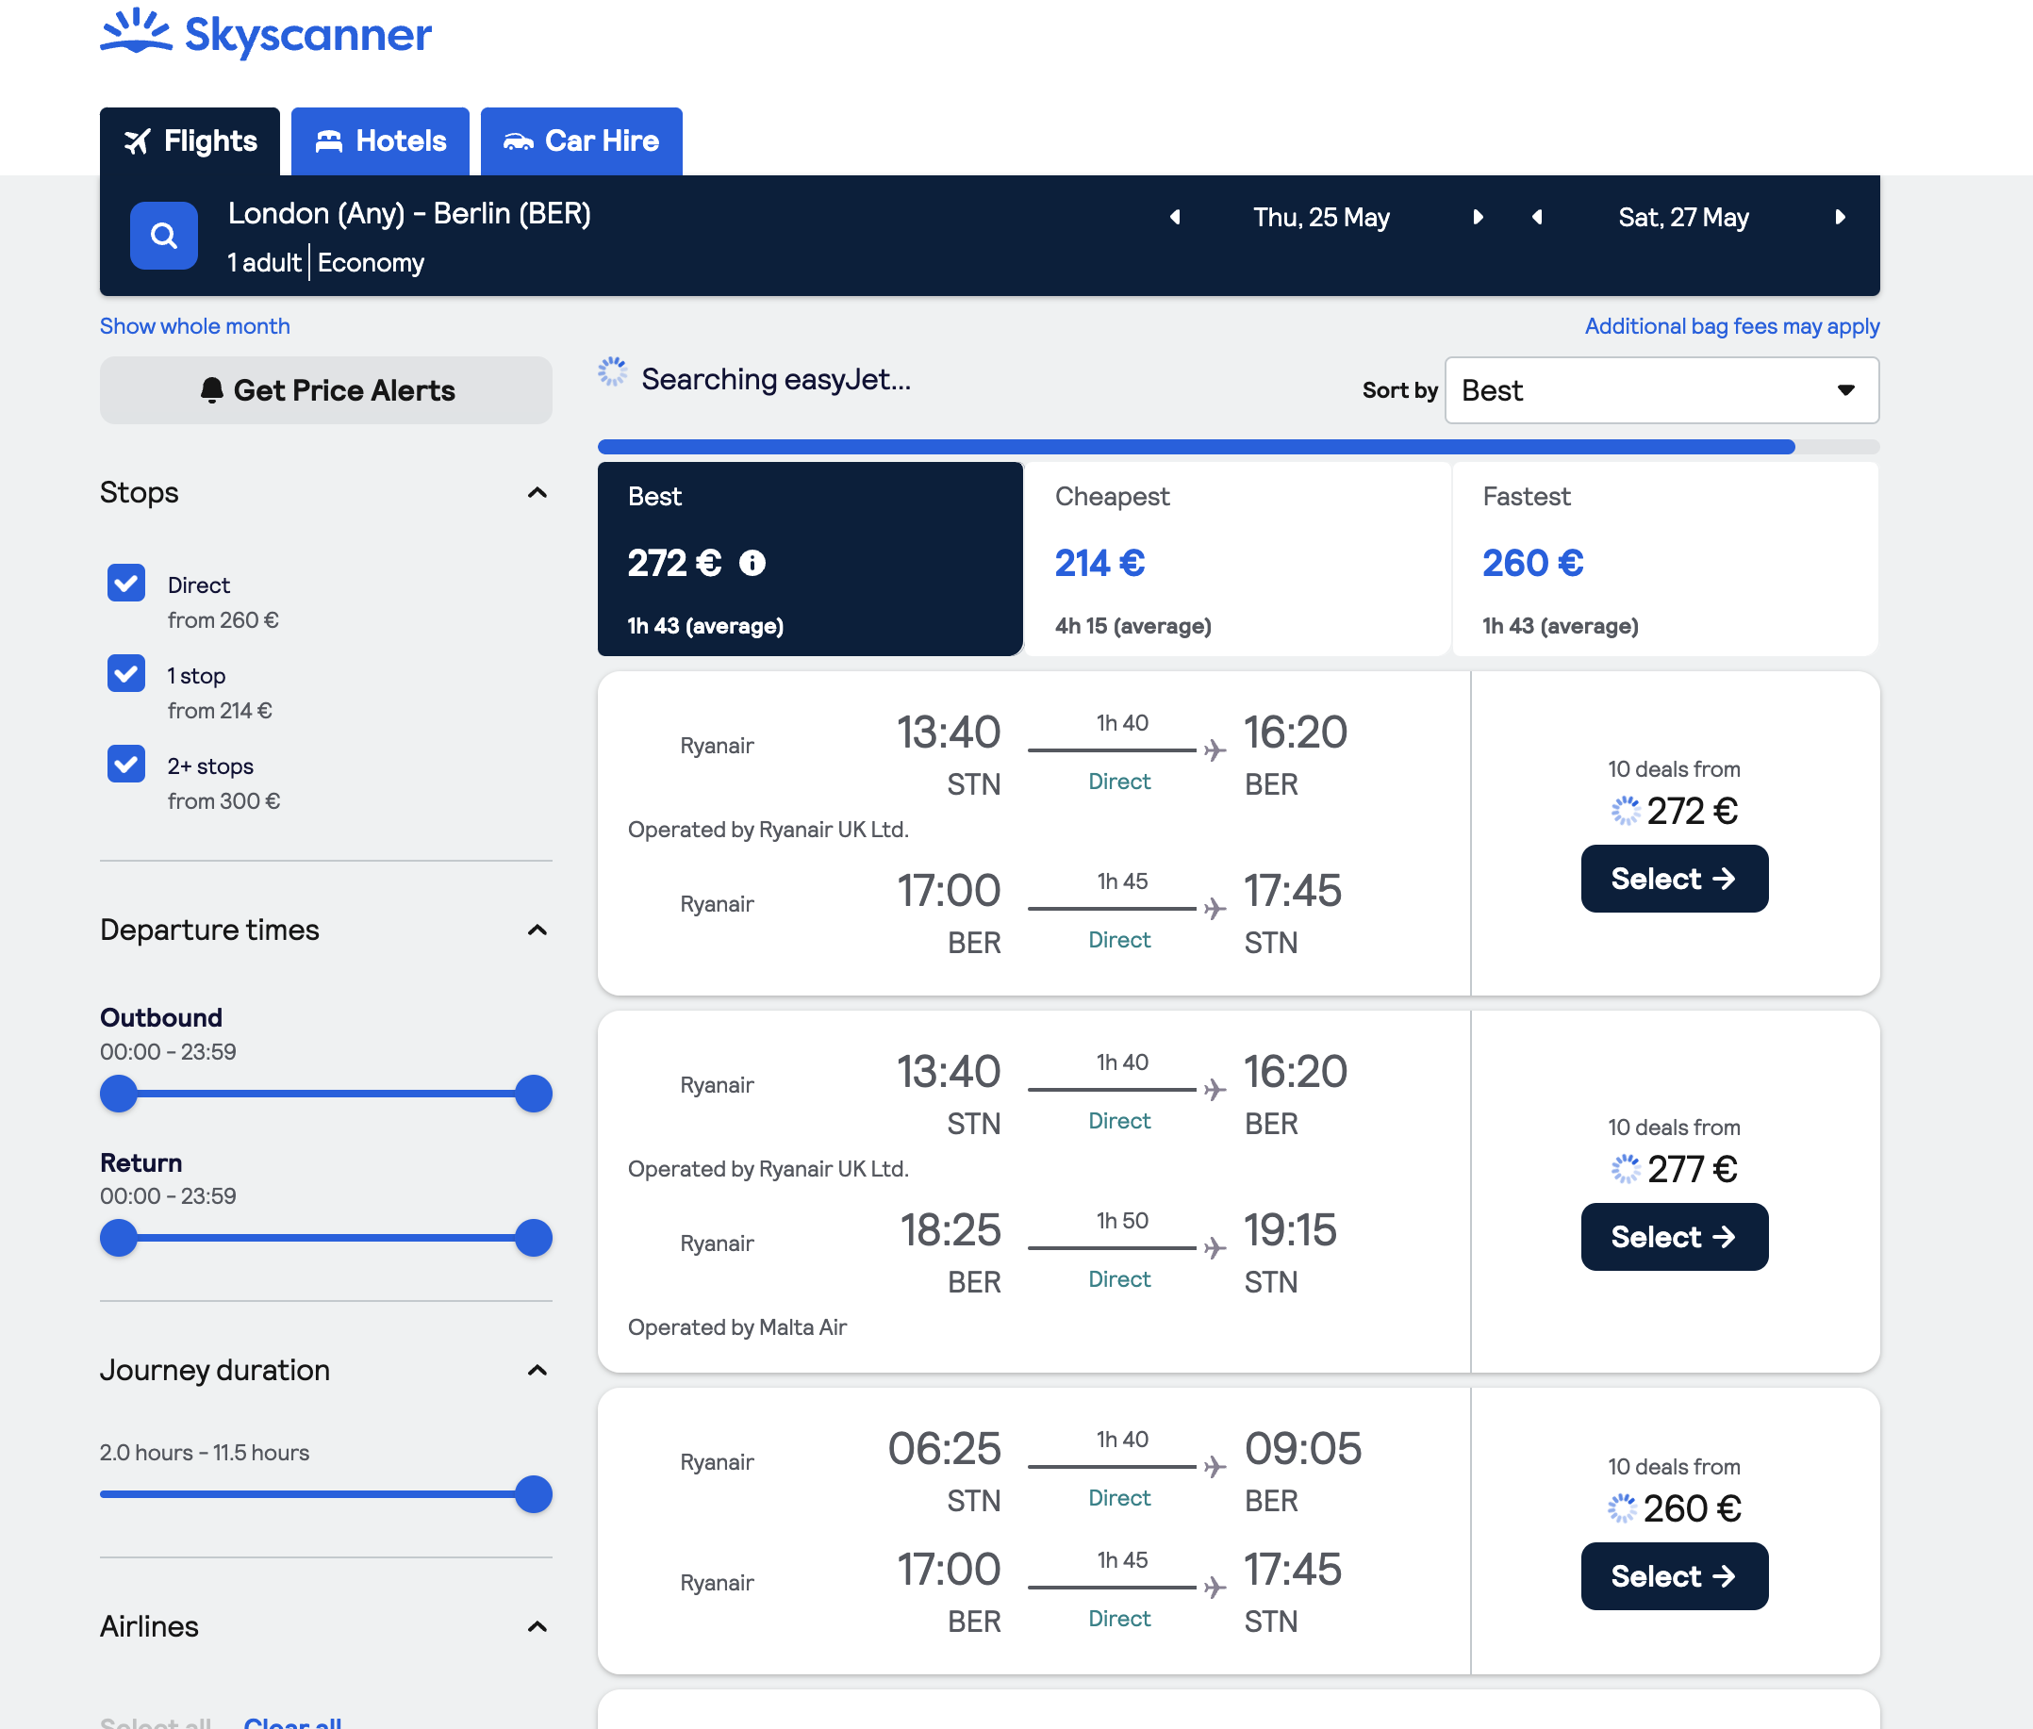Select the 260 € Ryanair deal

[x=1675, y=1576]
